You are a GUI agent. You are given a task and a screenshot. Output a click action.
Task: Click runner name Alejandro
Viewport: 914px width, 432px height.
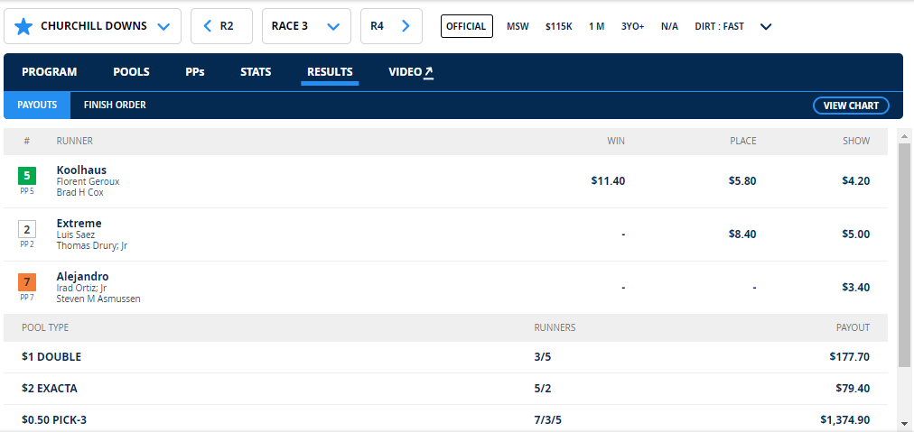83,277
